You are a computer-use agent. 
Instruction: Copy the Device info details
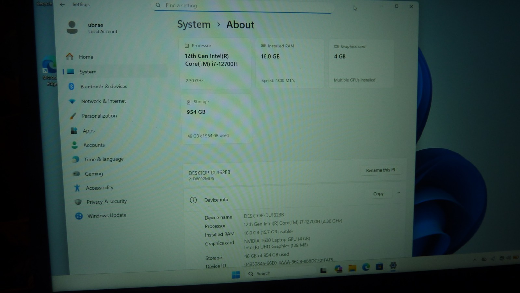[x=378, y=194]
